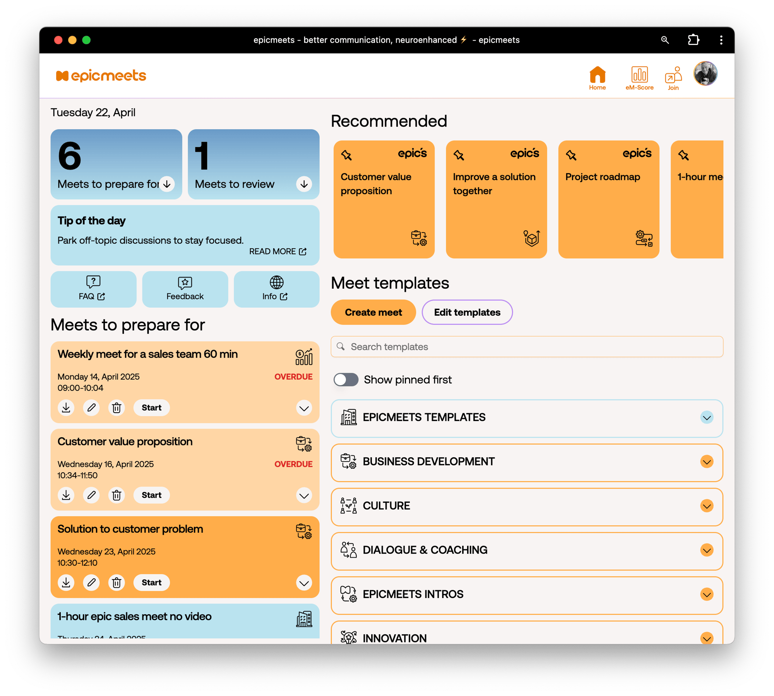Click the Edit templates button

[467, 312]
